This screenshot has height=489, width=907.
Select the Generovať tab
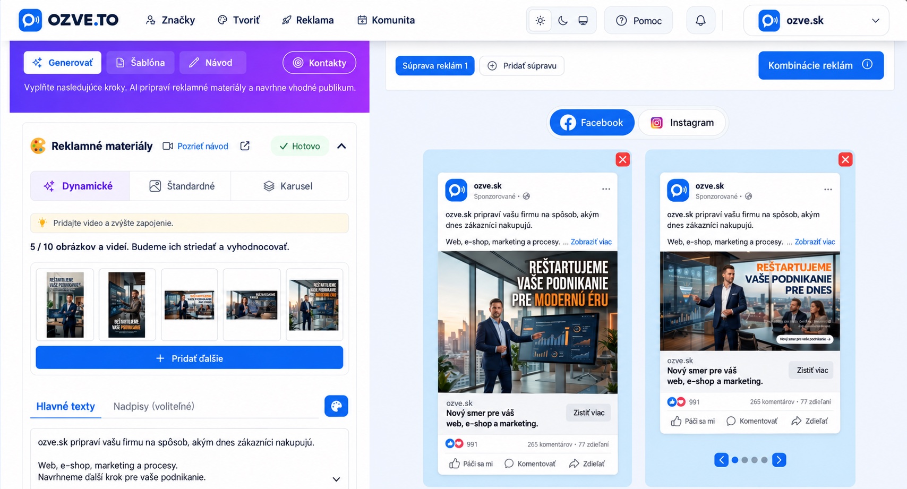62,63
